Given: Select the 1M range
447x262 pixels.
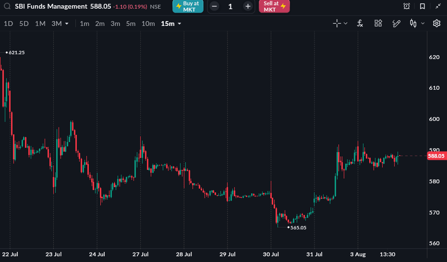Looking at the screenshot, I should 40,24.
